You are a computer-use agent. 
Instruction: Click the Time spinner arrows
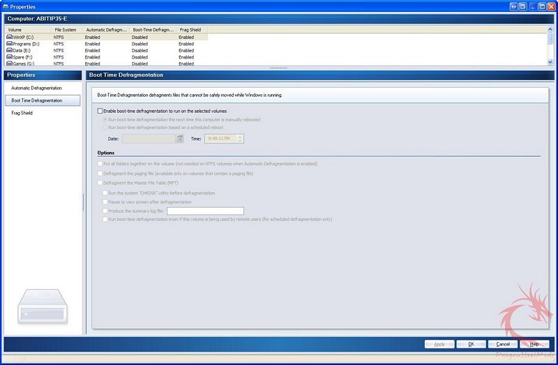[x=241, y=139]
